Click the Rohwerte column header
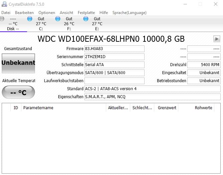 point(196,108)
